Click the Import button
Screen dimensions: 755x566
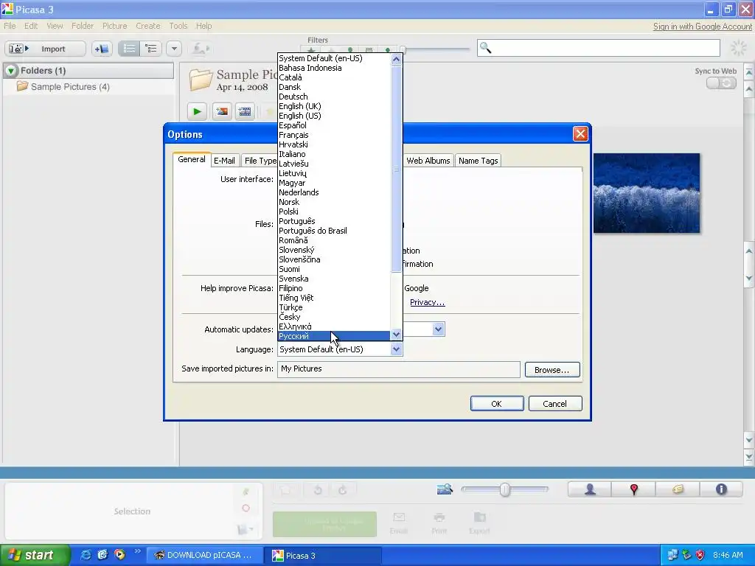[x=45, y=49]
